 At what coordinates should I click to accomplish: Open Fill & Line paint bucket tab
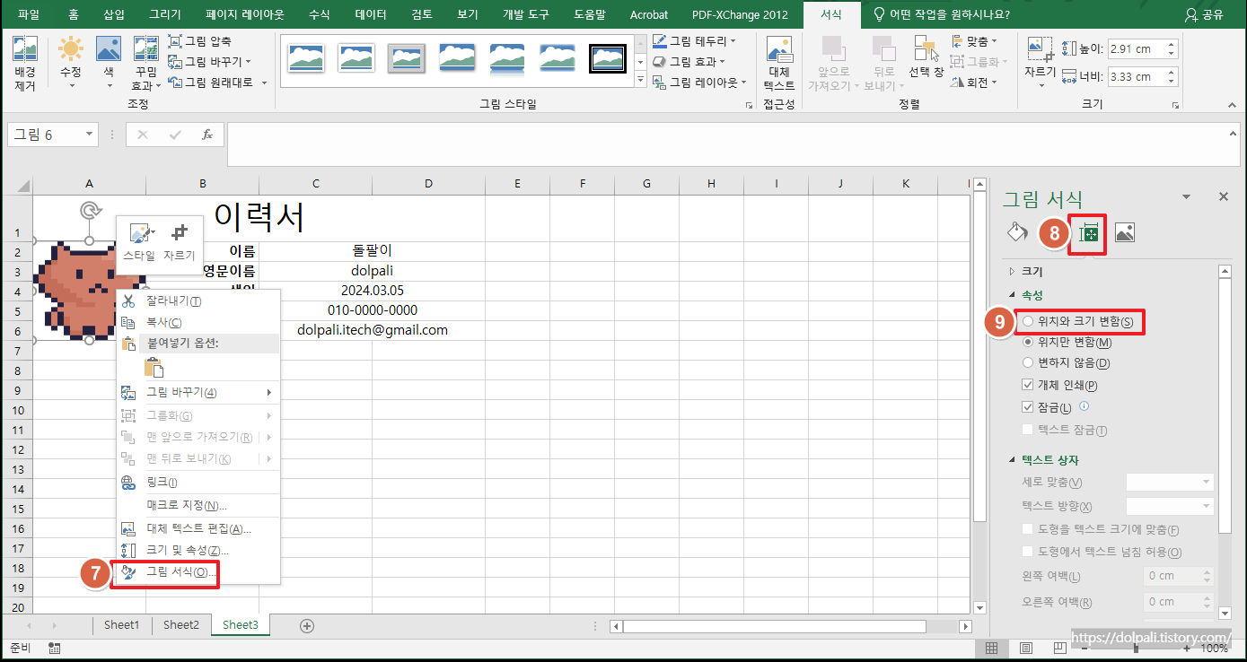coord(1016,232)
